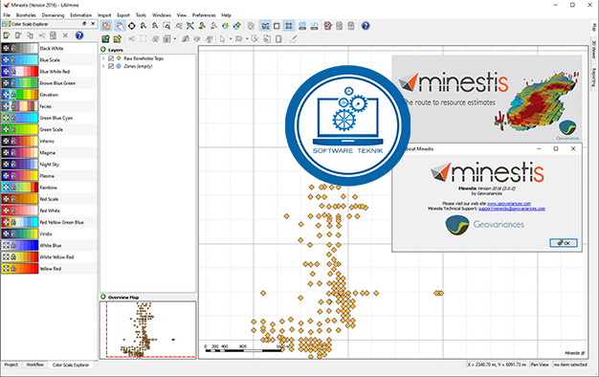Screen dimensions: 599x377
Task: Switch to the 3D Viewer side tab
Action: click(594, 50)
